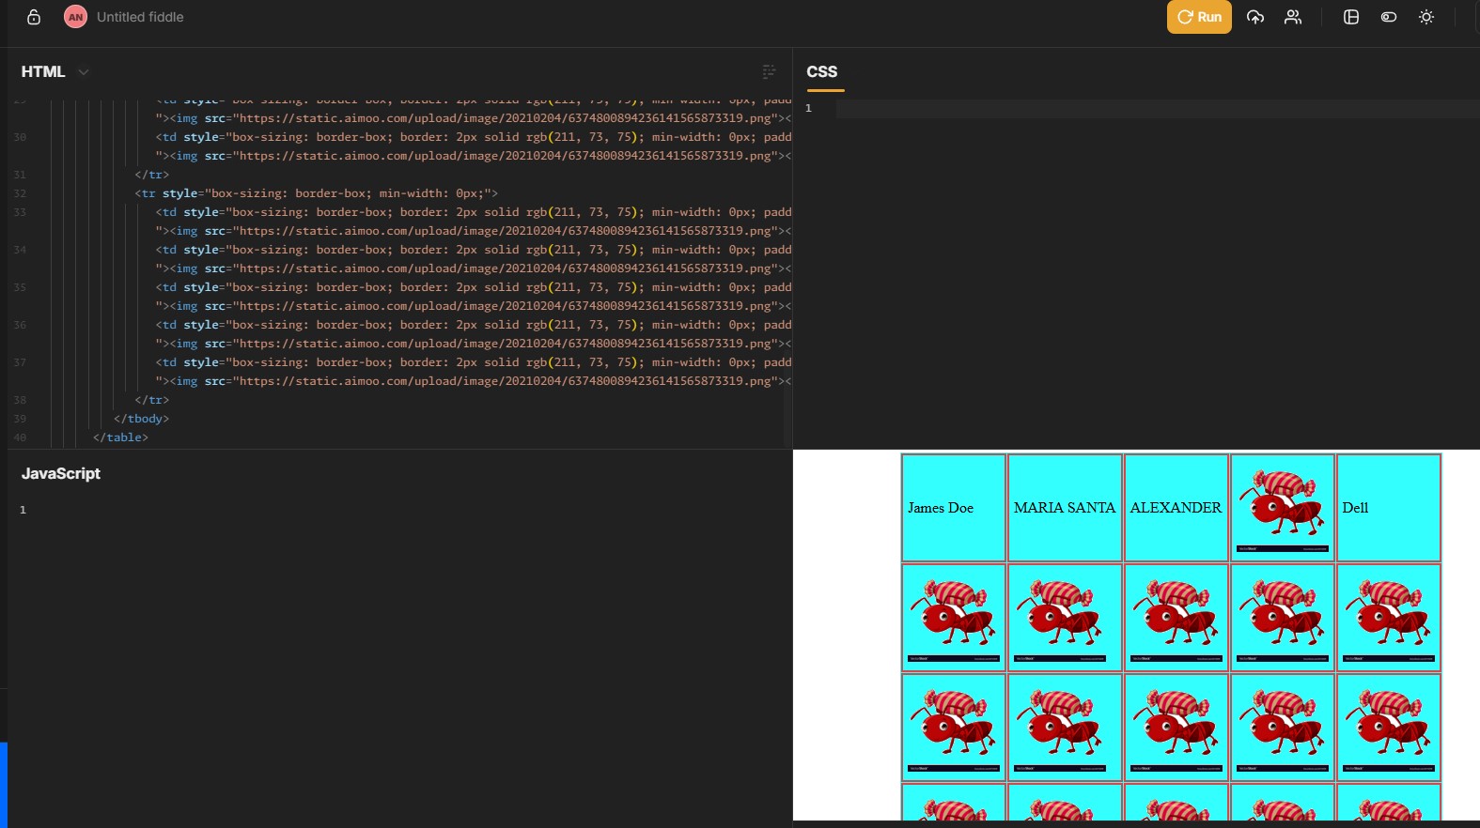Screen dimensions: 1480x828
Task: Click into the empty CSS editor line 1
Action: pyautogui.click(x=1157, y=108)
